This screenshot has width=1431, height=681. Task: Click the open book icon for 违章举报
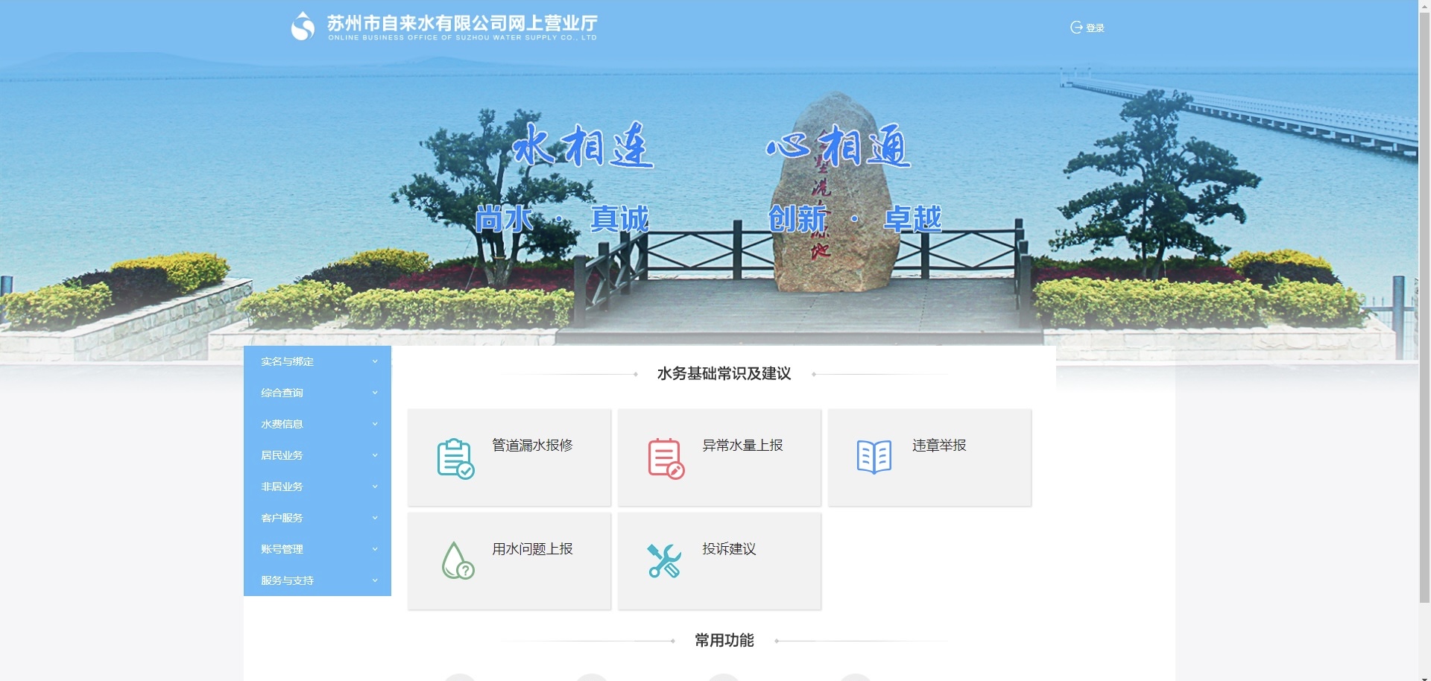874,457
